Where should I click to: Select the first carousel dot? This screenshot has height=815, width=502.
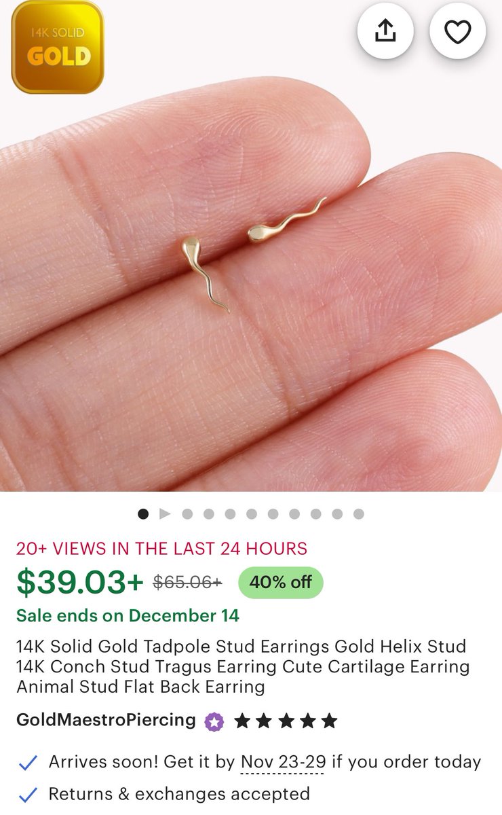point(143,514)
